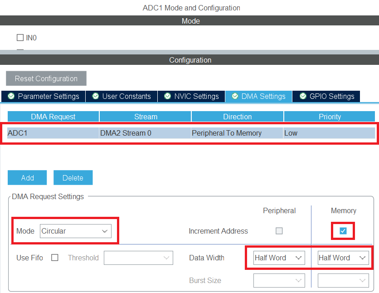Open the Fifo Threshold dropdown
The image size is (379, 293).
138,258
